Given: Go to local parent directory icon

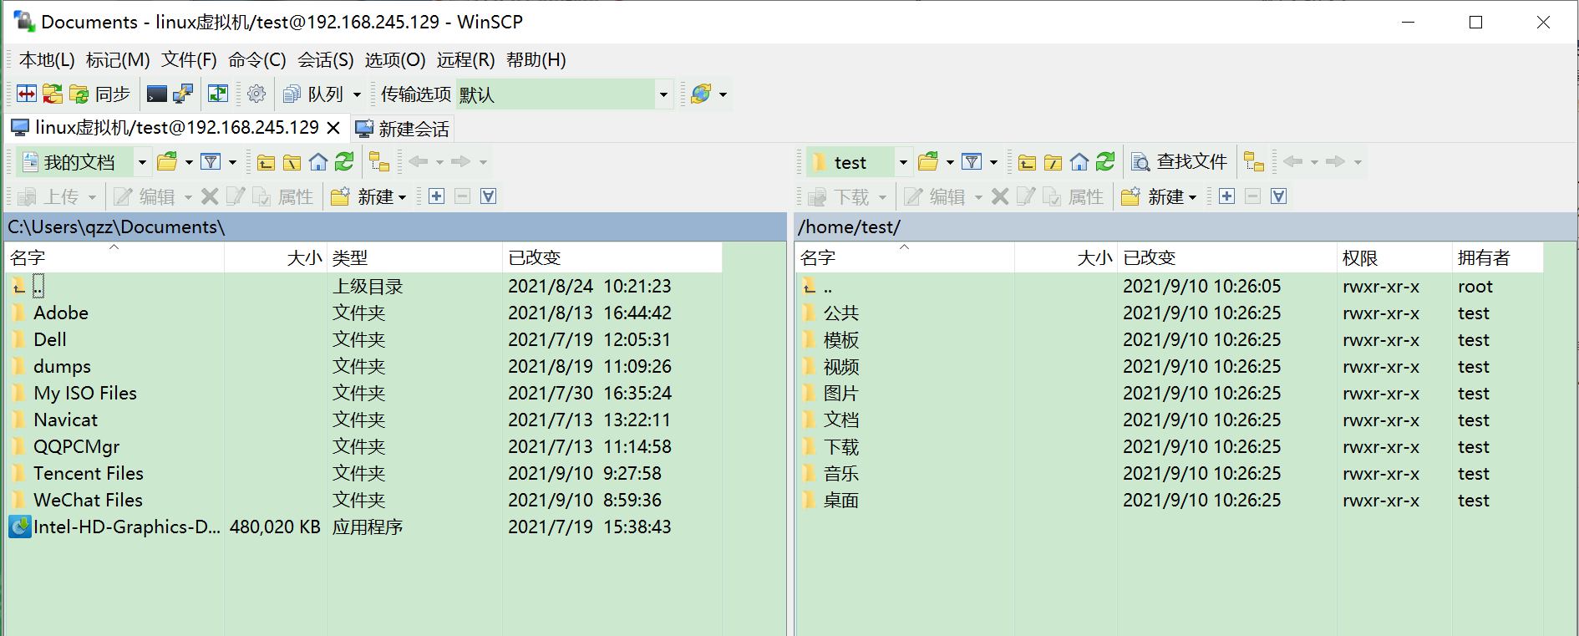Looking at the screenshot, I should click(267, 162).
